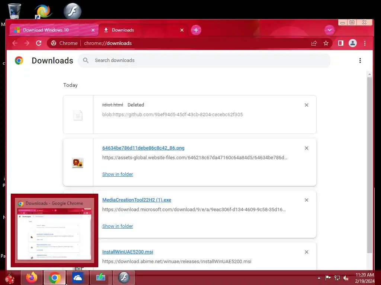The image size is (381, 285).
Task: Open the Flash desktop icon
Action: (x=73, y=11)
